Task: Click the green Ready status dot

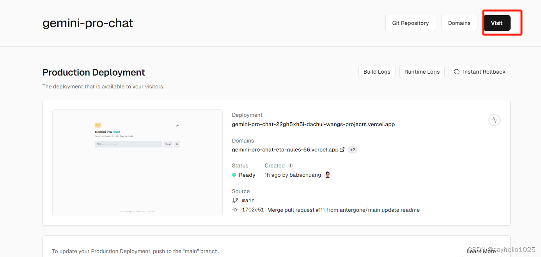Action: [234, 175]
